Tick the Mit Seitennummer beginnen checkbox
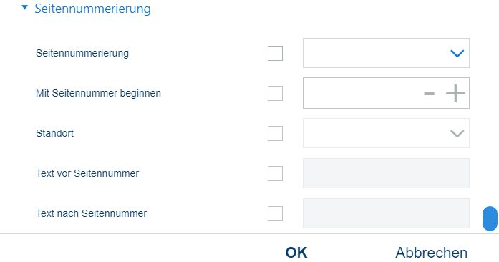Viewport: 499px width, 262px height. tap(276, 93)
